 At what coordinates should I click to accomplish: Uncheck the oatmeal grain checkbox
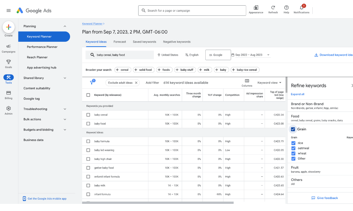[x=293, y=148]
